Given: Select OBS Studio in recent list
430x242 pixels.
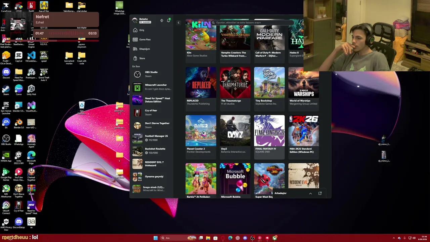Looking at the screenshot, I should click(x=152, y=74).
